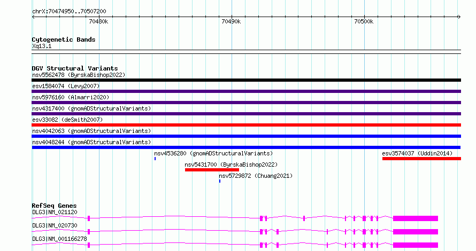Select the blue nsv4042063 variant bar
The width and height of the screenshot is (476, 251).
tap(246, 136)
